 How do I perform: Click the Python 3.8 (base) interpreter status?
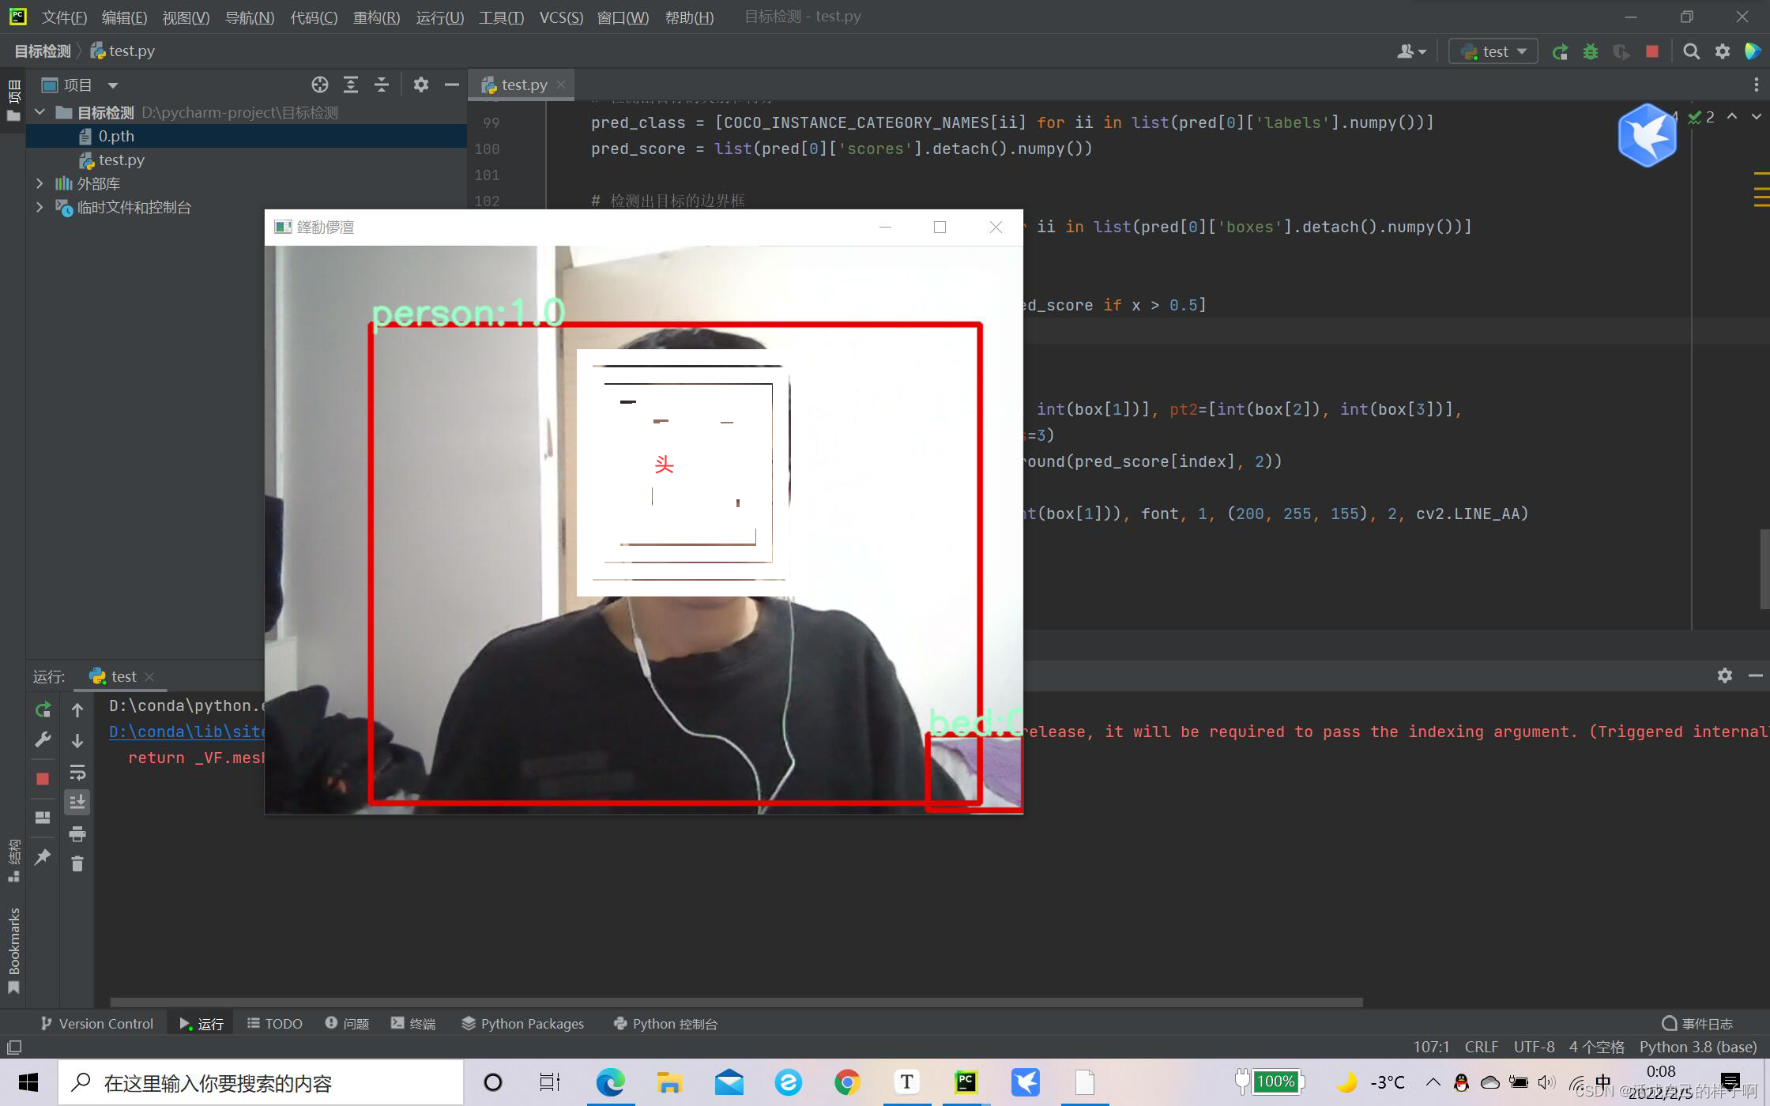tap(1697, 1047)
